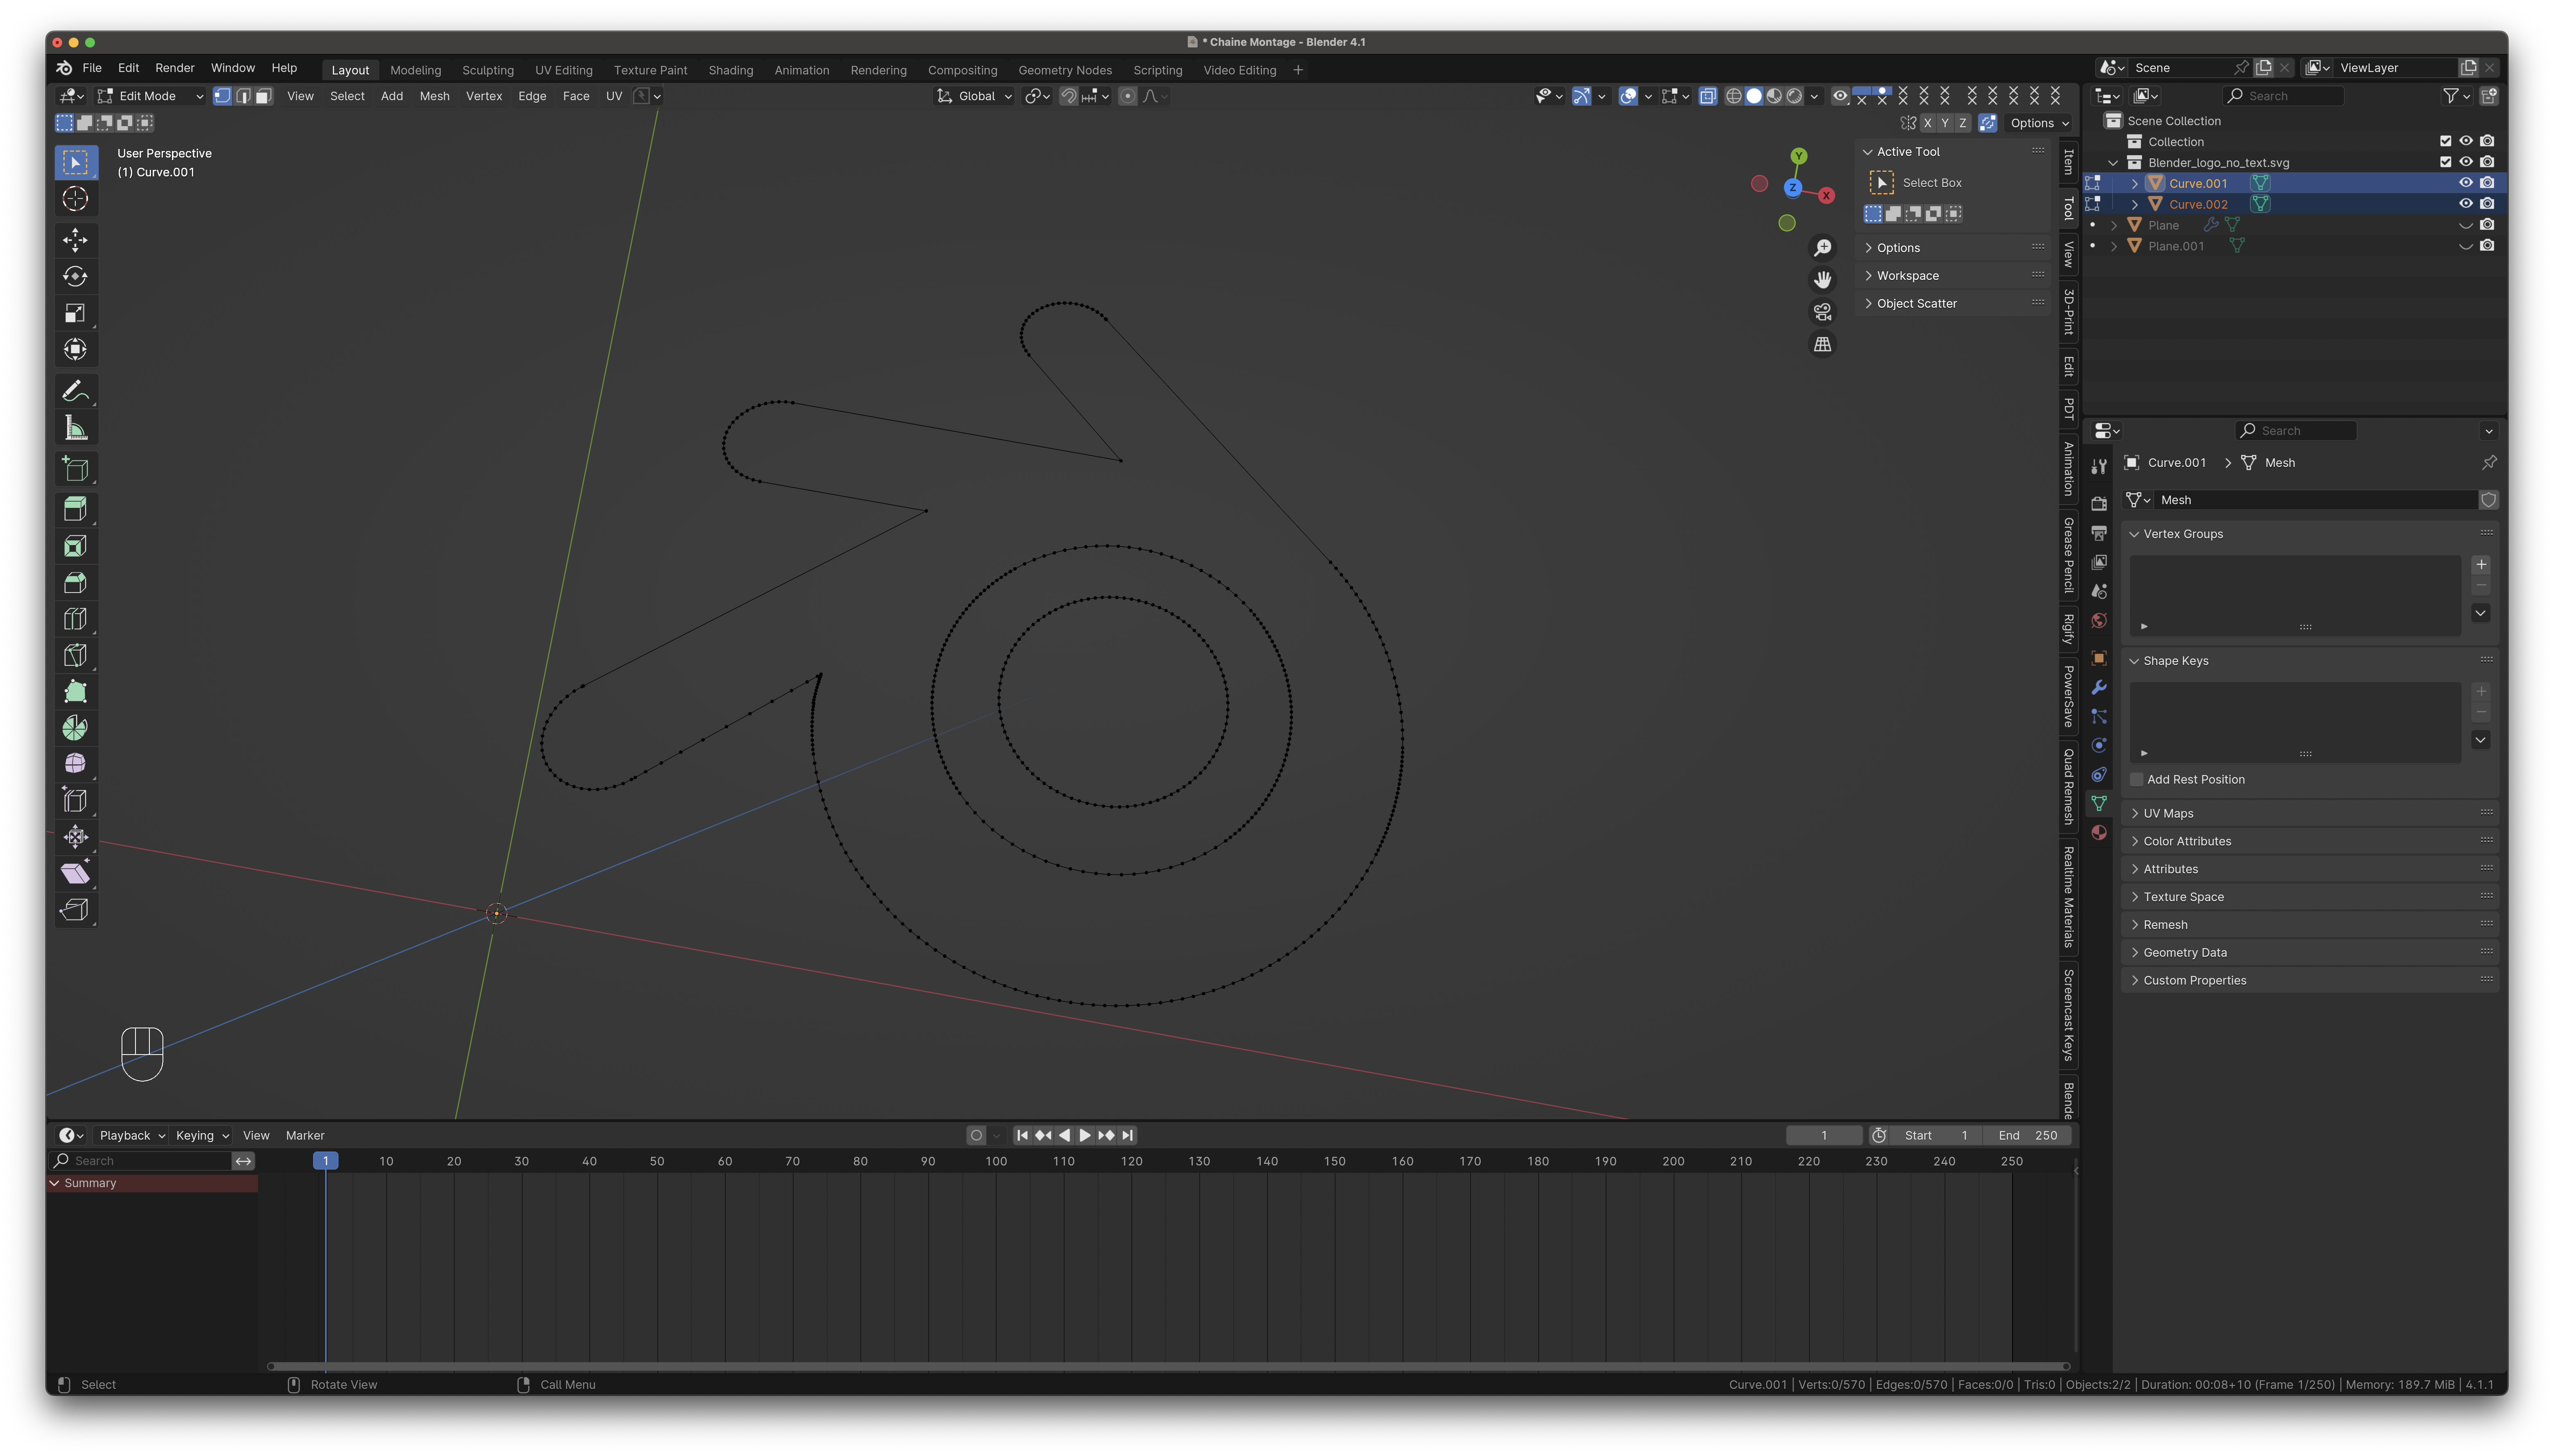Viewport: 2554px width, 1456px height.
Task: Open the Global transform orientation dropdown
Action: point(974,96)
